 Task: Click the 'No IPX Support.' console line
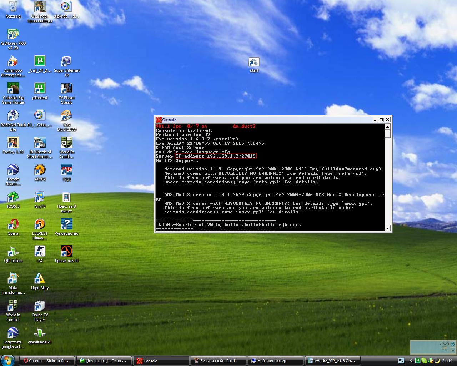(x=177, y=160)
